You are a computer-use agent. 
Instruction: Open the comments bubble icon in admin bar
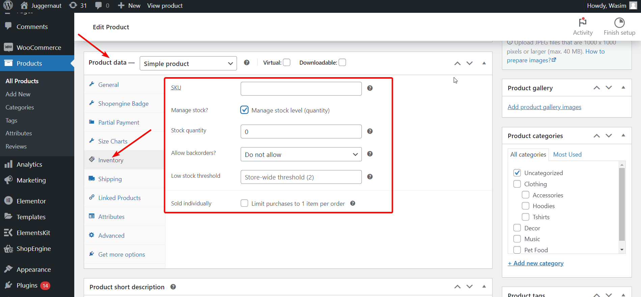[x=99, y=5]
